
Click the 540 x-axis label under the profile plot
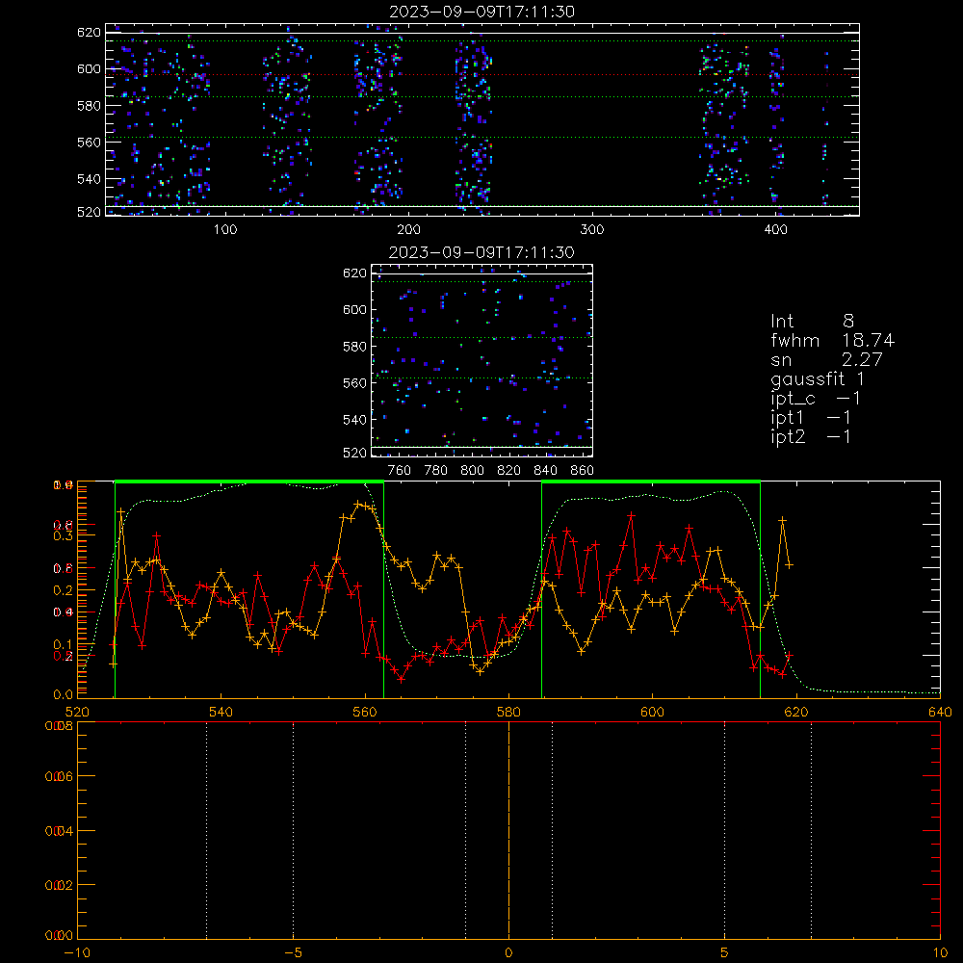[221, 712]
